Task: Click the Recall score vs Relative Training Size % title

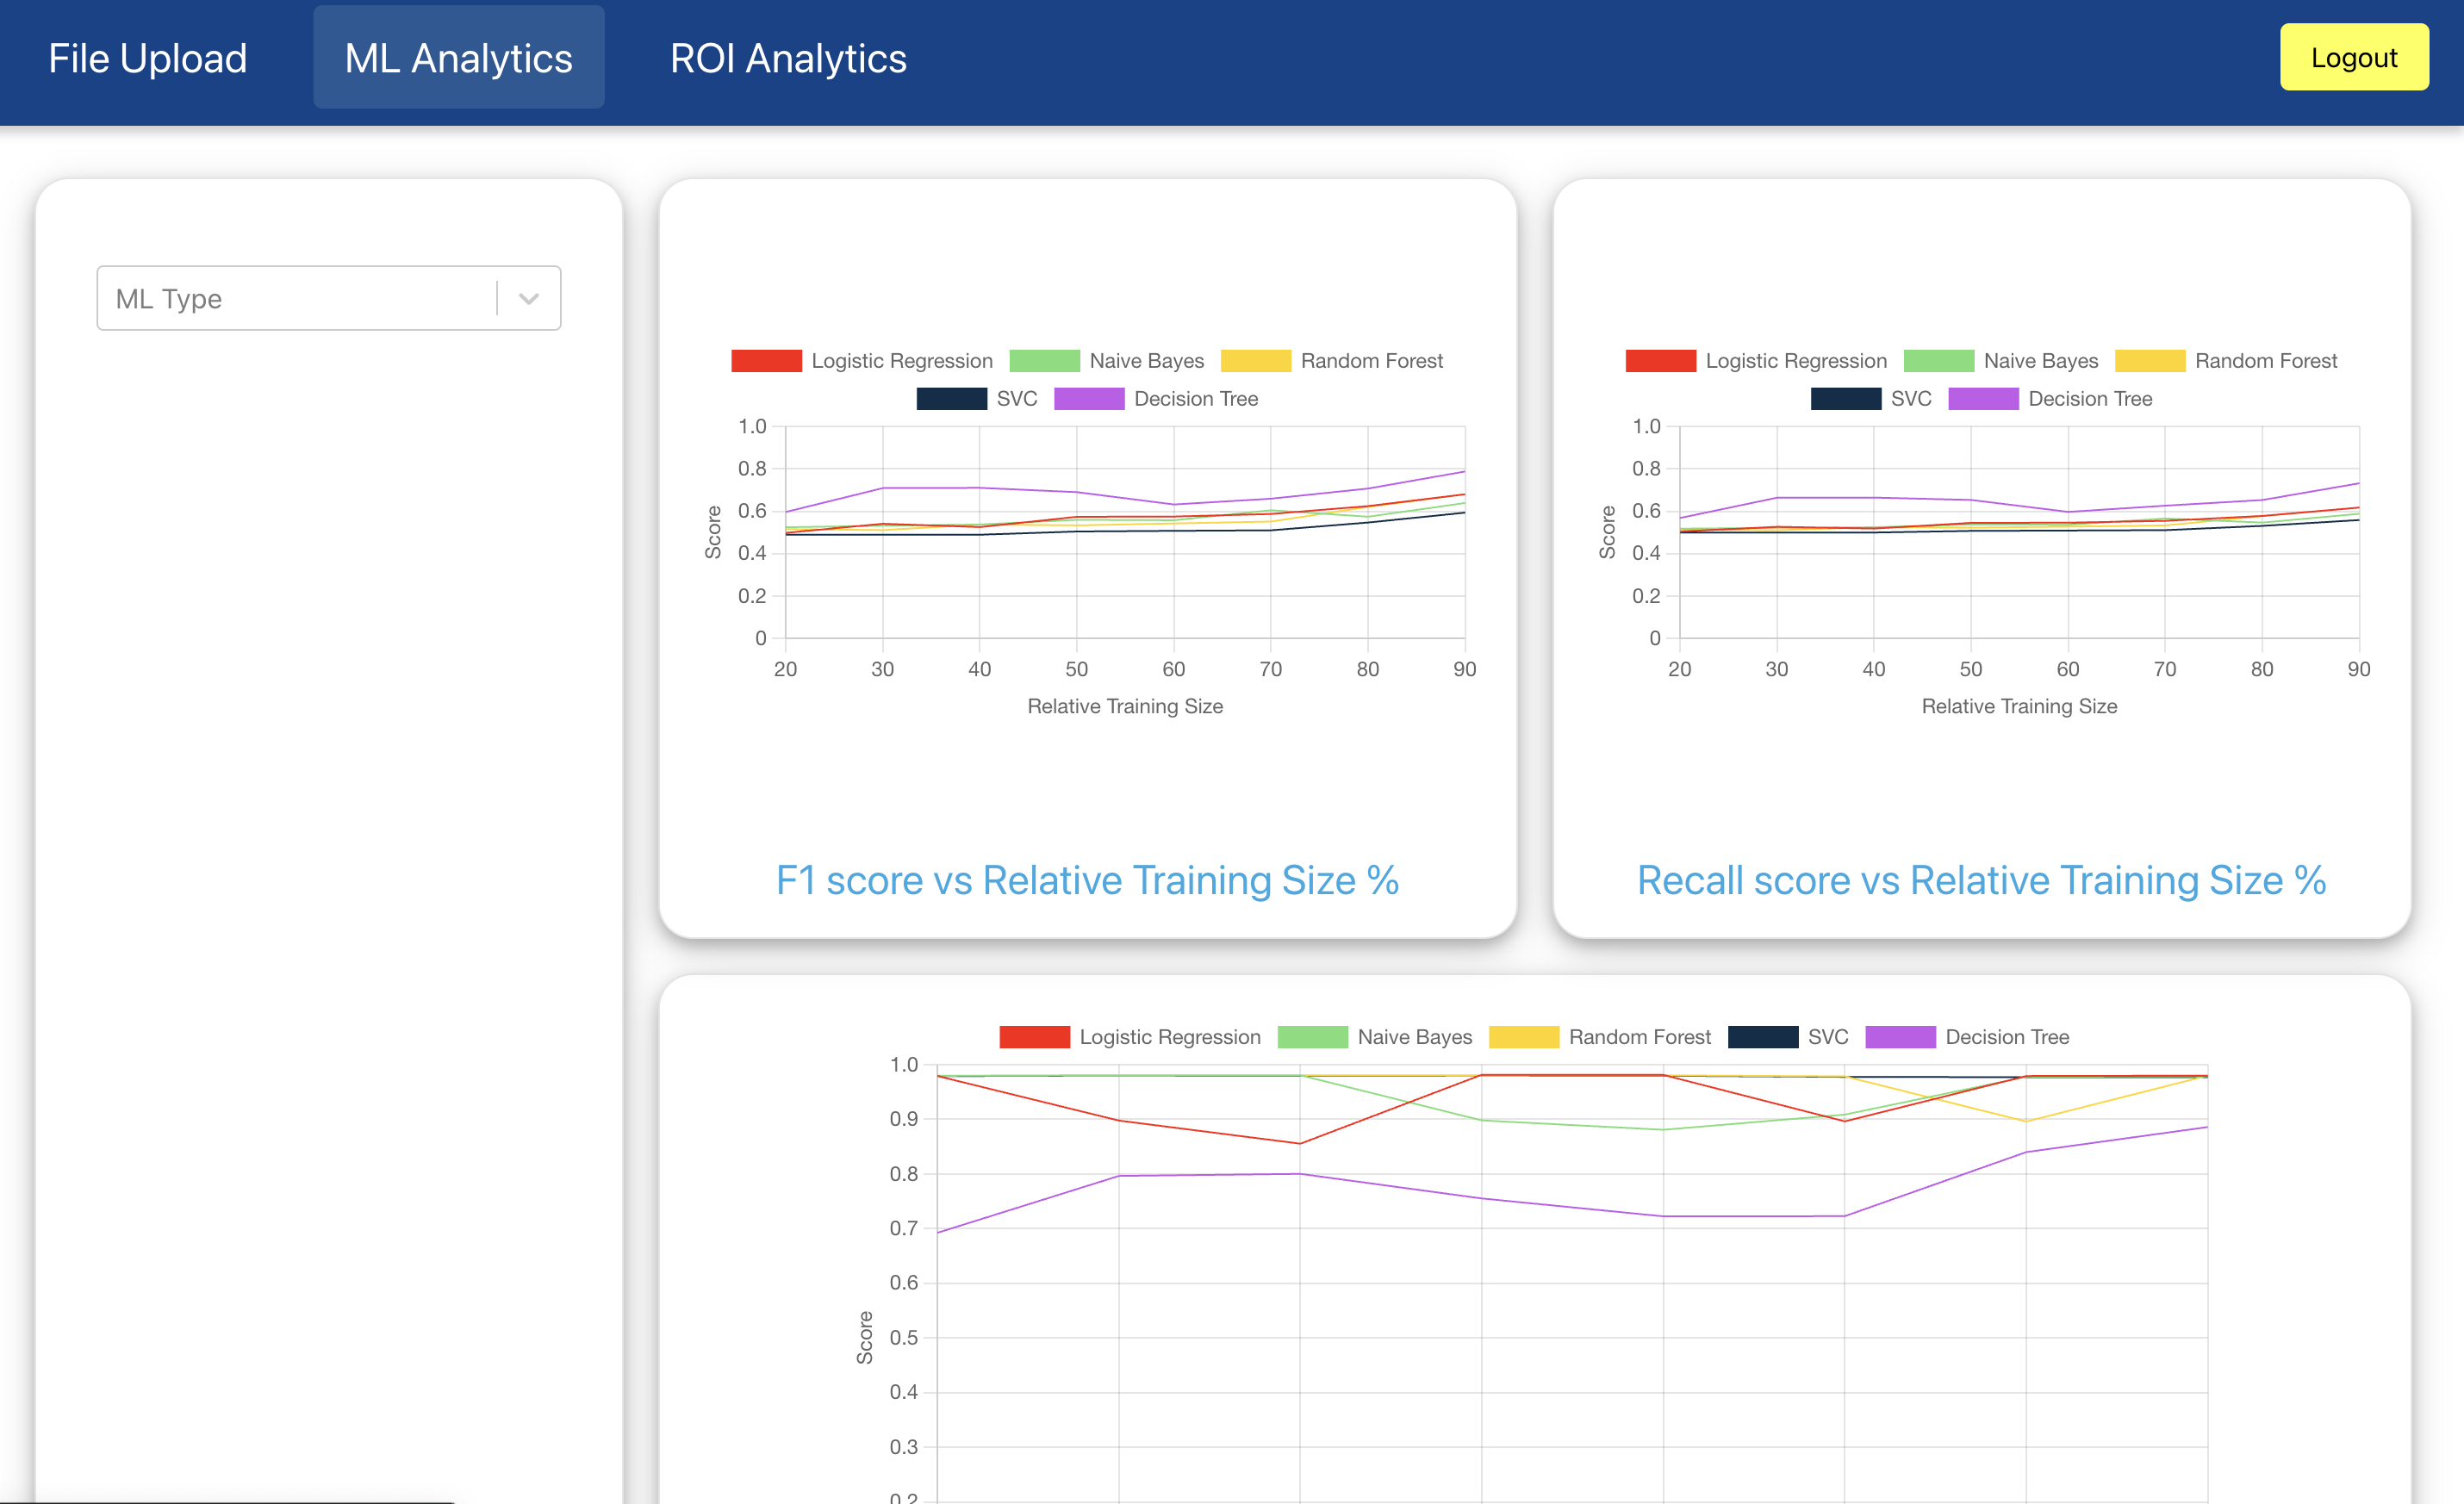Action: pos(1981,880)
